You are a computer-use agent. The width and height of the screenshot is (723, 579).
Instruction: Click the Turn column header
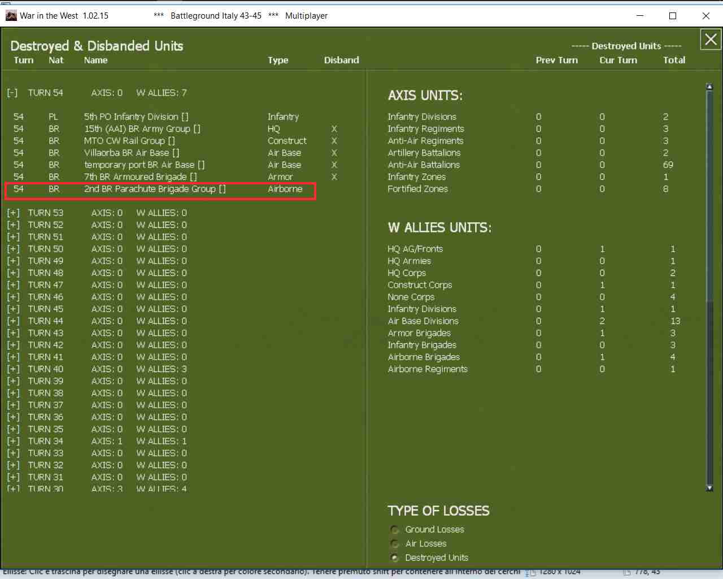[x=24, y=61]
